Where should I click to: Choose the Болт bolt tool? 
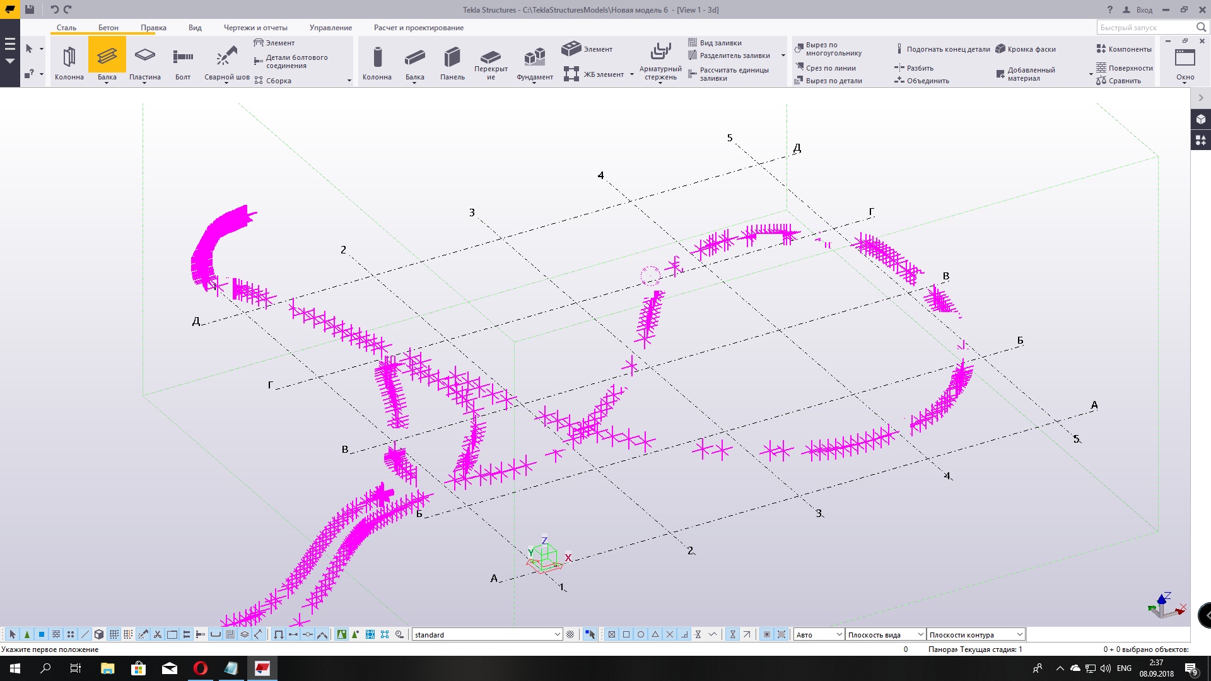[x=183, y=61]
